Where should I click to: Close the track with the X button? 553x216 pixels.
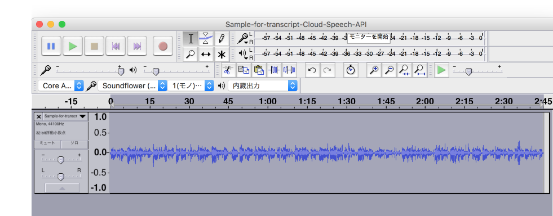pyautogui.click(x=39, y=116)
